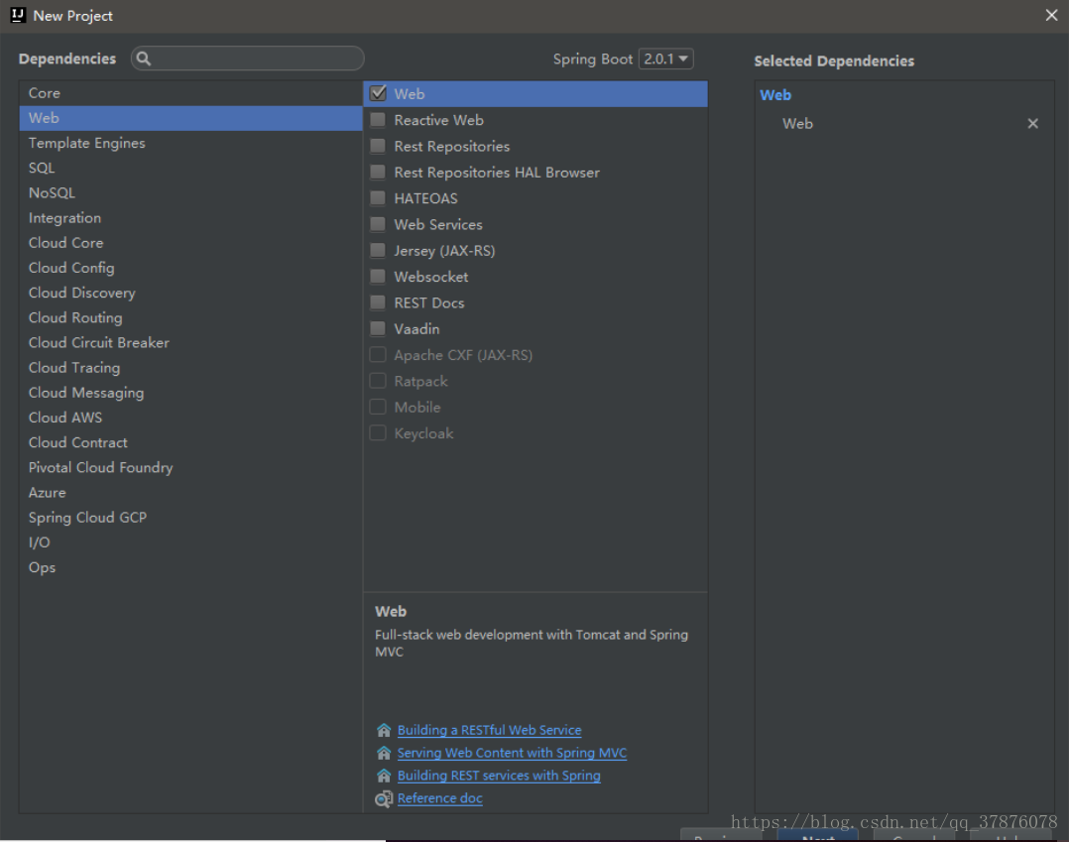Enable the Reactive Web checkbox

(x=378, y=120)
